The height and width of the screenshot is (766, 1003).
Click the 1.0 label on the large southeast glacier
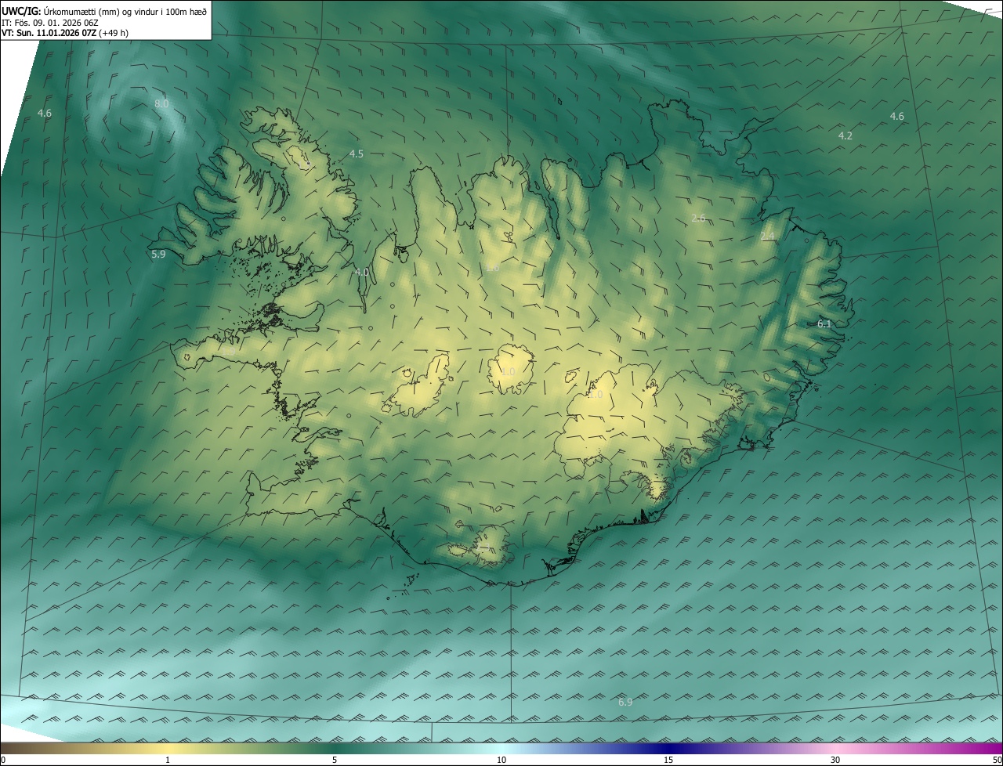(596, 396)
